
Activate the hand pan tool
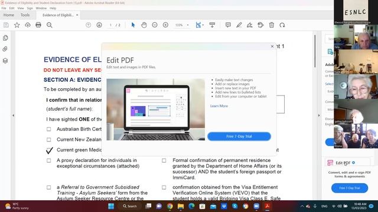[144, 25]
